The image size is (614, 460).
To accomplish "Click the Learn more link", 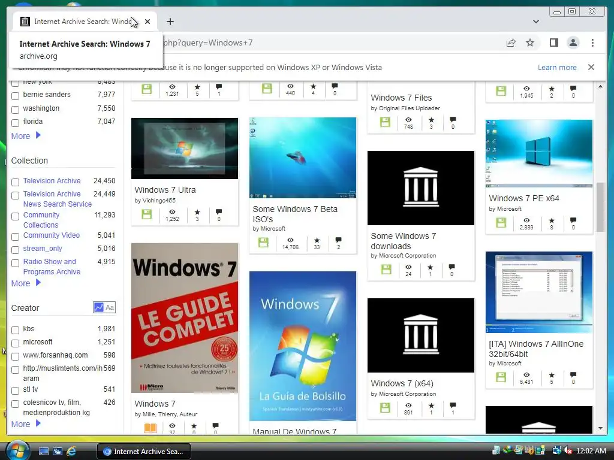I will point(557,67).
